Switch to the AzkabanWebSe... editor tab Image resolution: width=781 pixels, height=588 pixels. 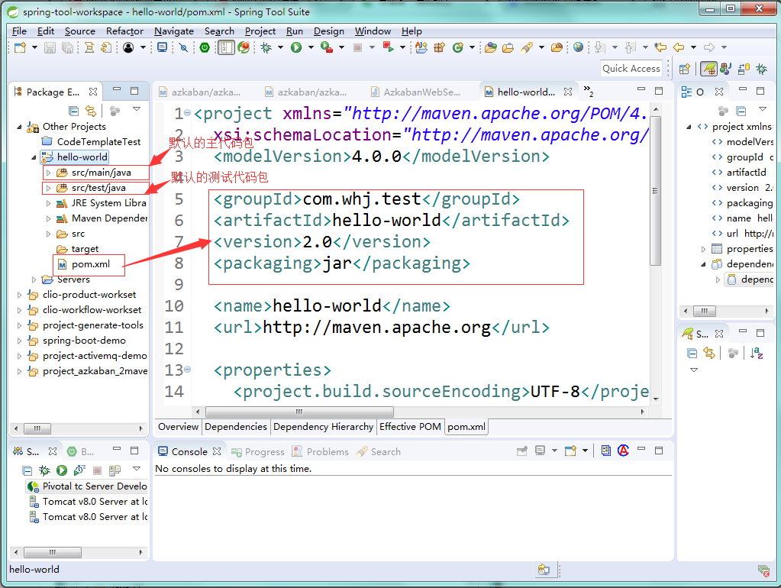click(x=416, y=92)
